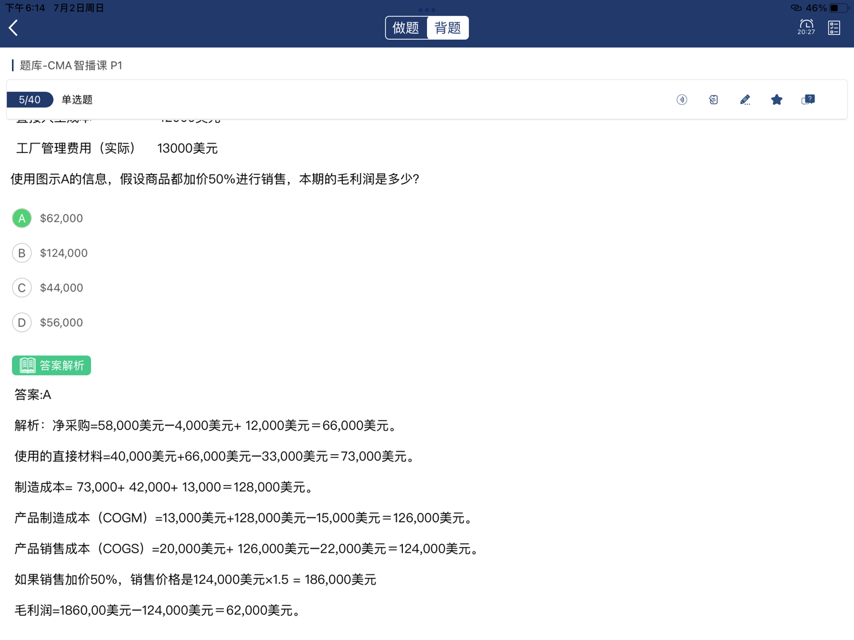Viewport: 854px width, 640px height.
Task: Open the question feedback bubble icon
Action: [808, 100]
